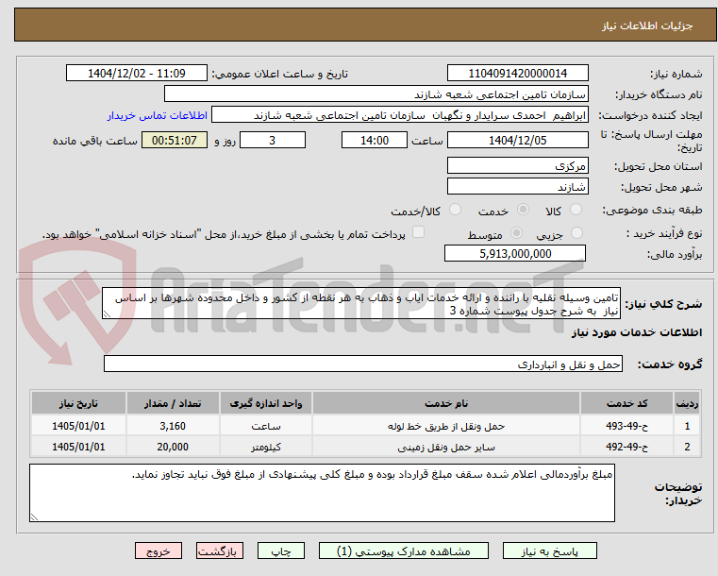Click the تاریخ نیاز column header
Screen dimensions: 718x576
point(78,403)
